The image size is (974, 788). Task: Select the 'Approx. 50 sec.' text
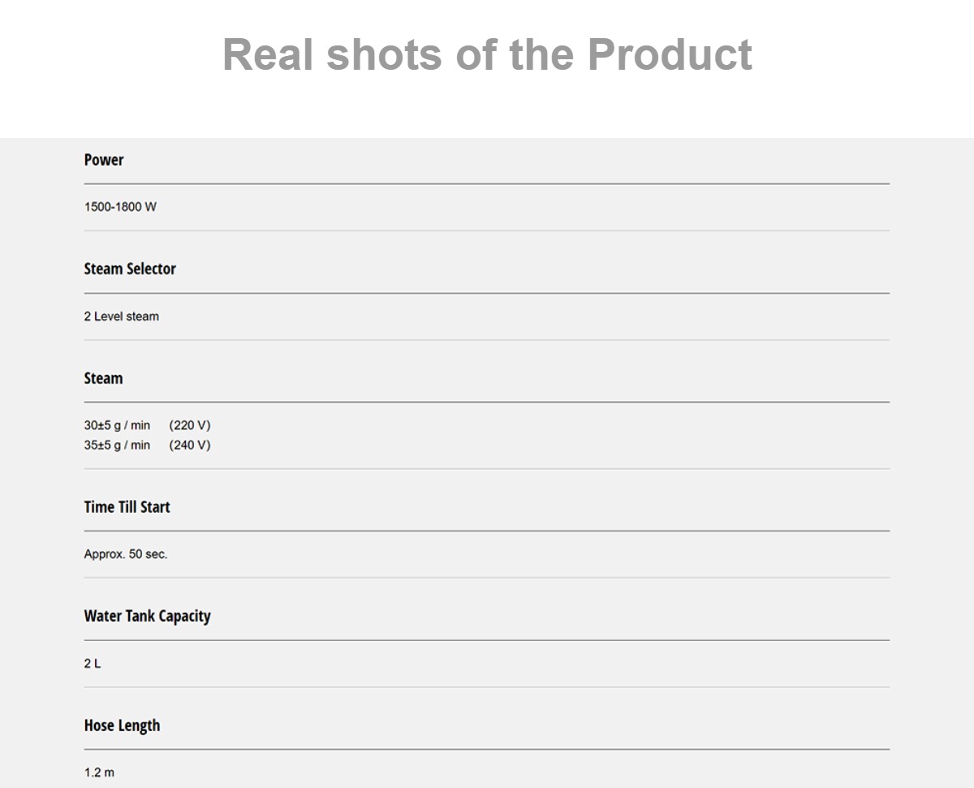click(x=126, y=554)
